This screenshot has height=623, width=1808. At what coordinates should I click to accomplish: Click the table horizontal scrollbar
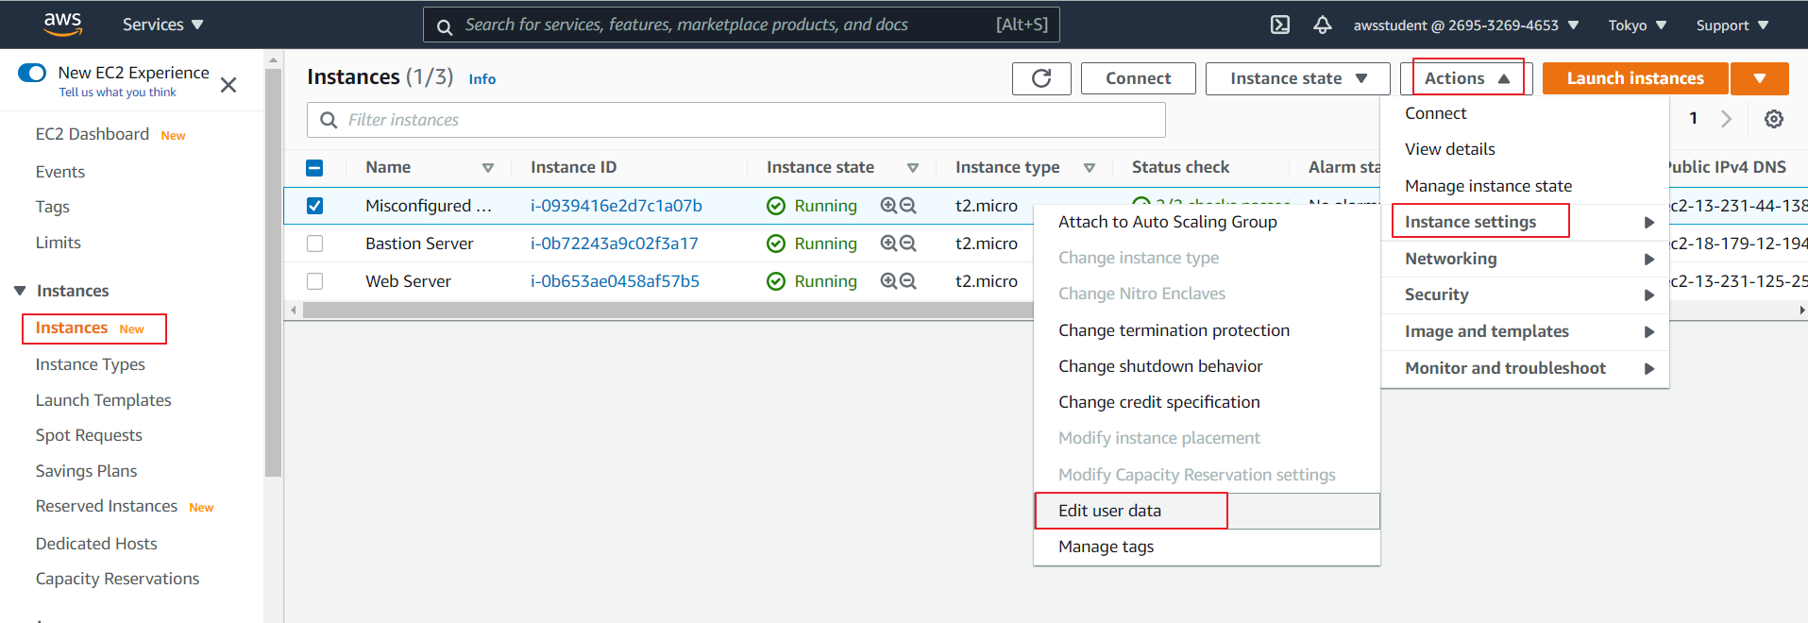[x=667, y=311]
